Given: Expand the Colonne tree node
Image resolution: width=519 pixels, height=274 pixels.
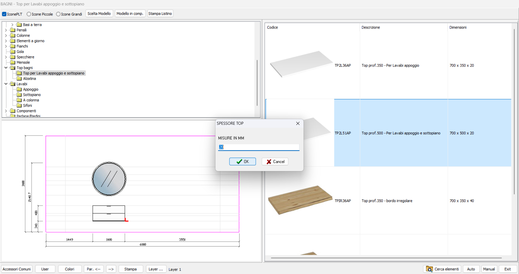Looking at the screenshot, I should [6, 36].
